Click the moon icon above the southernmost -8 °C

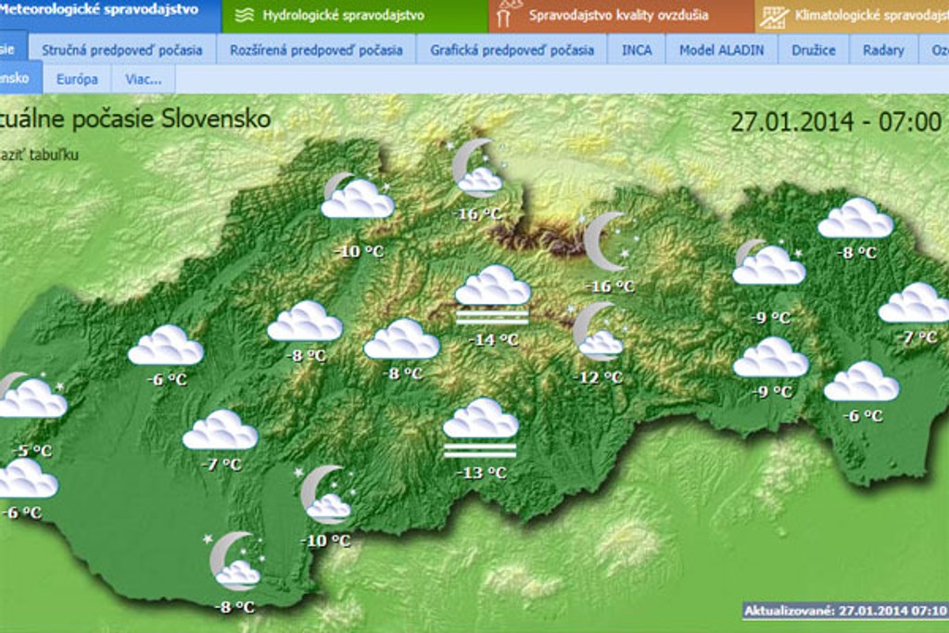[234, 562]
